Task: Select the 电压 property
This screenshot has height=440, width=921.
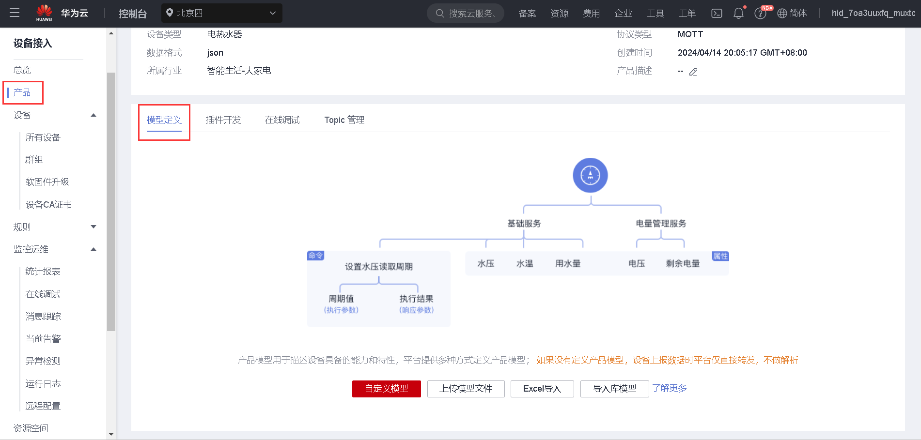Action: point(637,264)
